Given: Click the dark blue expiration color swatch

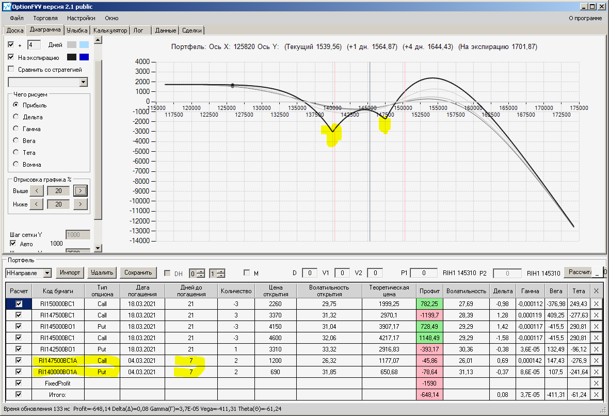Looking at the screenshot, I should point(84,57).
